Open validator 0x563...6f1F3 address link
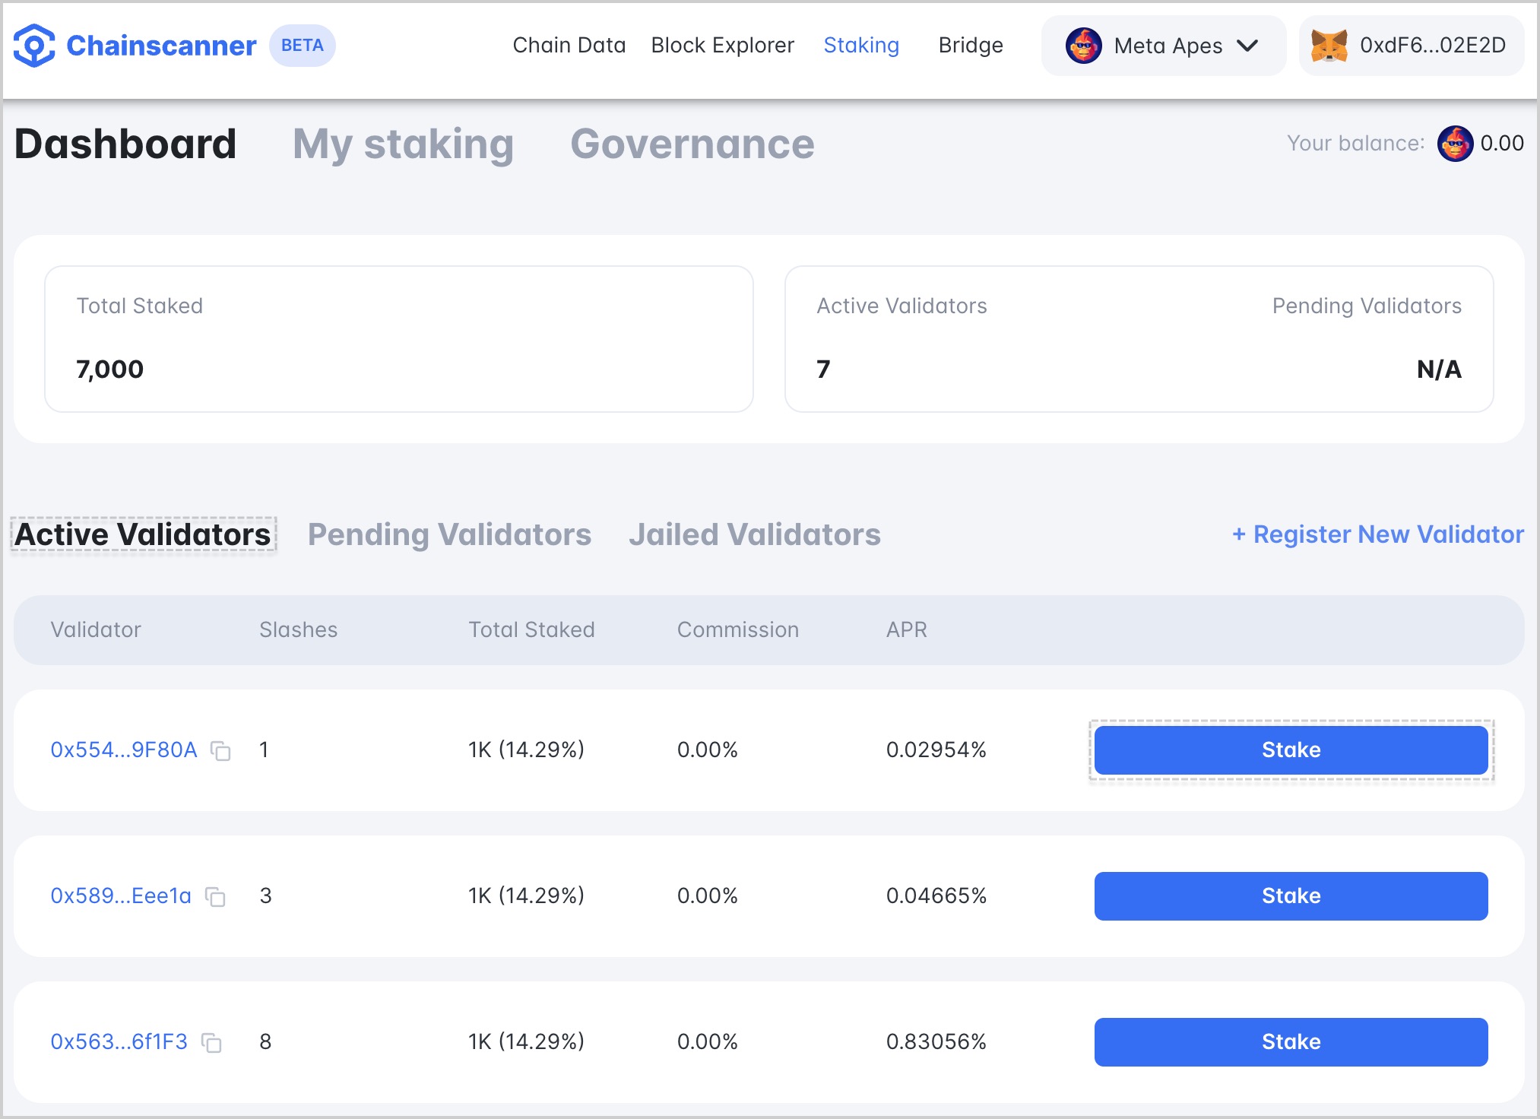The height and width of the screenshot is (1119, 1540). click(119, 1042)
